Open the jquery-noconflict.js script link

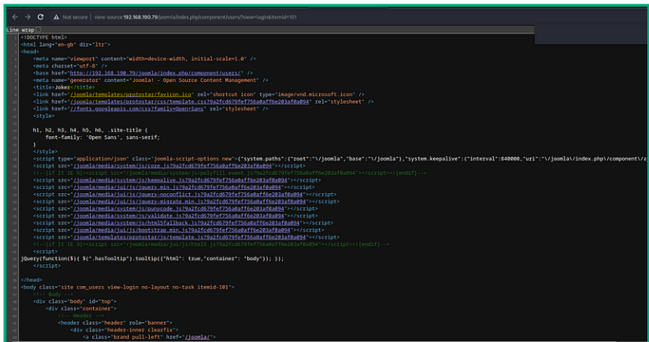[x=188, y=194]
